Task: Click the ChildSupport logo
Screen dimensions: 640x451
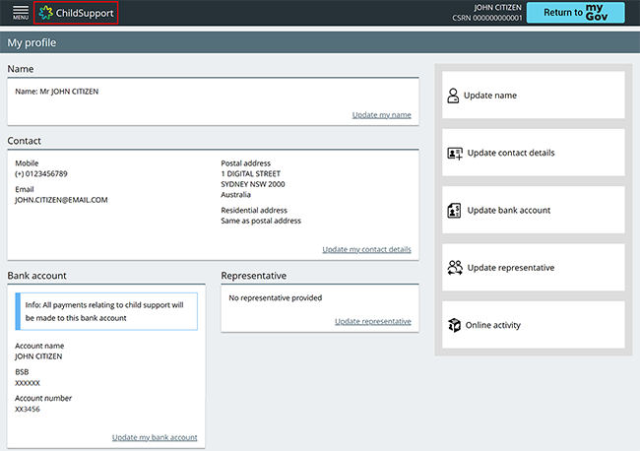Action: pyautogui.click(x=76, y=13)
